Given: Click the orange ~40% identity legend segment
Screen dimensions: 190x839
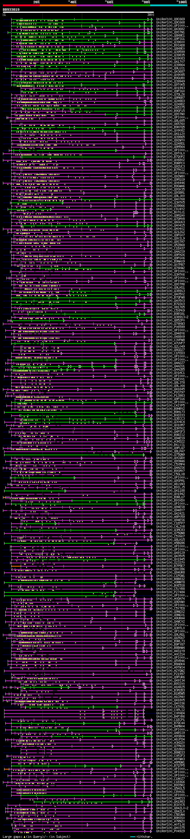Looking at the screenshot, I should pyautogui.click(x=58, y=5).
